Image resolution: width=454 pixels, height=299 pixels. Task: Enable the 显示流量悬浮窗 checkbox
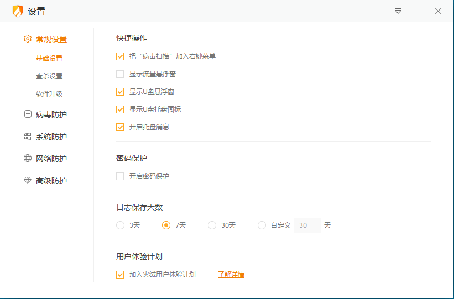point(120,74)
